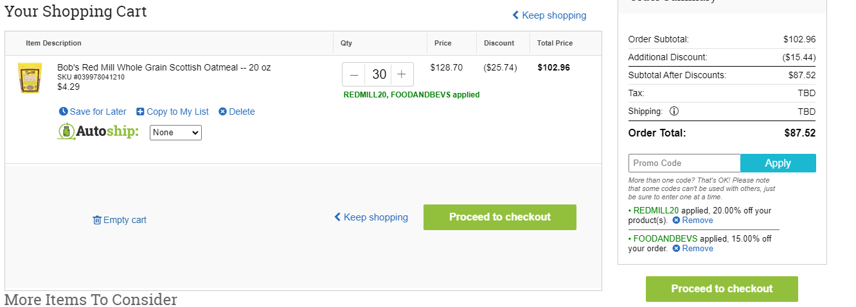Click remove icon next to FOODANDBEVS code
Viewport: 856px width, 307px height.
click(676, 249)
